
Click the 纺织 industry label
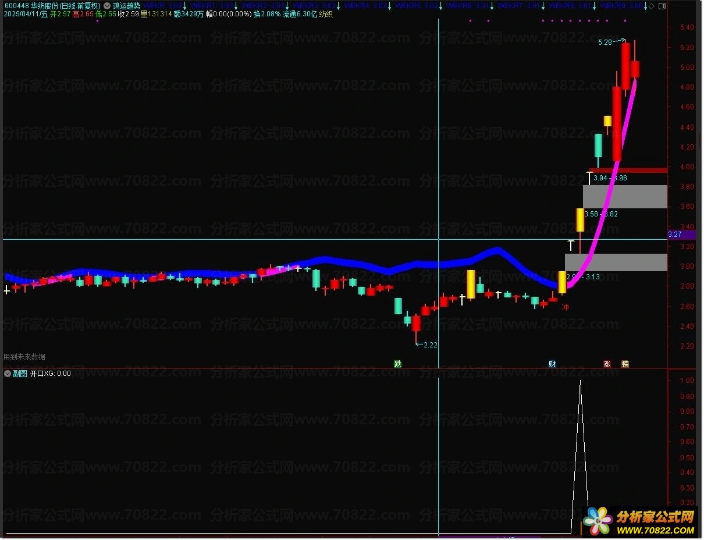(x=326, y=13)
